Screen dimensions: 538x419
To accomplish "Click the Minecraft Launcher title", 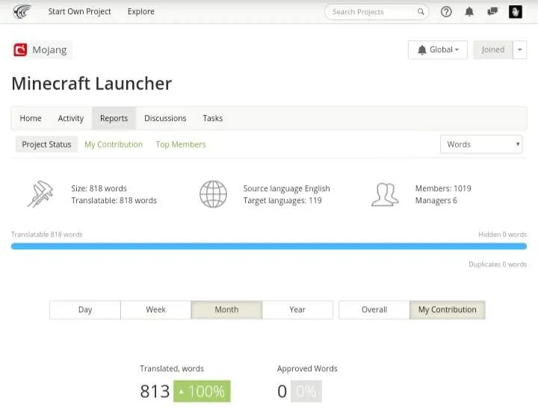I will [x=92, y=84].
